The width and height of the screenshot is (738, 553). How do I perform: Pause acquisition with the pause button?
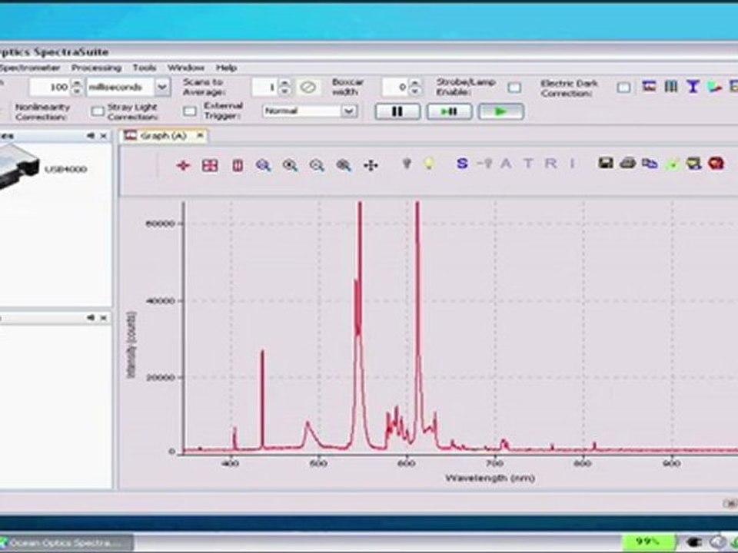(x=397, y=111)
